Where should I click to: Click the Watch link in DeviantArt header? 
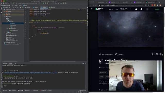[x=111, y=9]
